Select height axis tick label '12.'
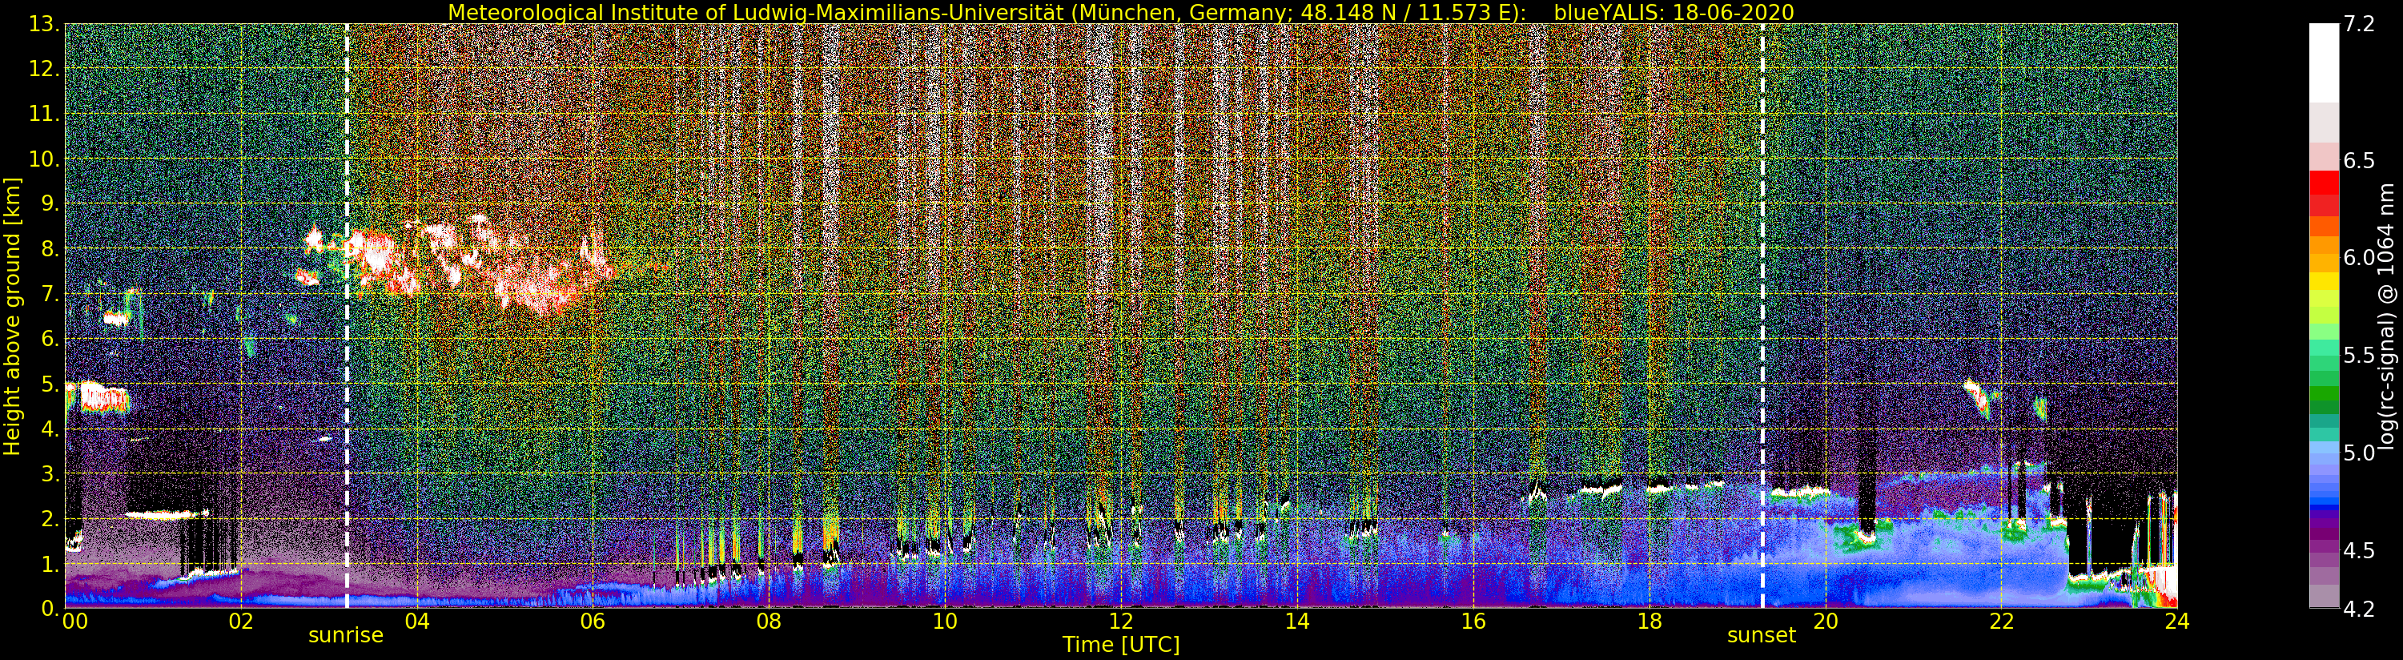The height and width of the screenshot is (660, 2403). [x=45, y=69]
